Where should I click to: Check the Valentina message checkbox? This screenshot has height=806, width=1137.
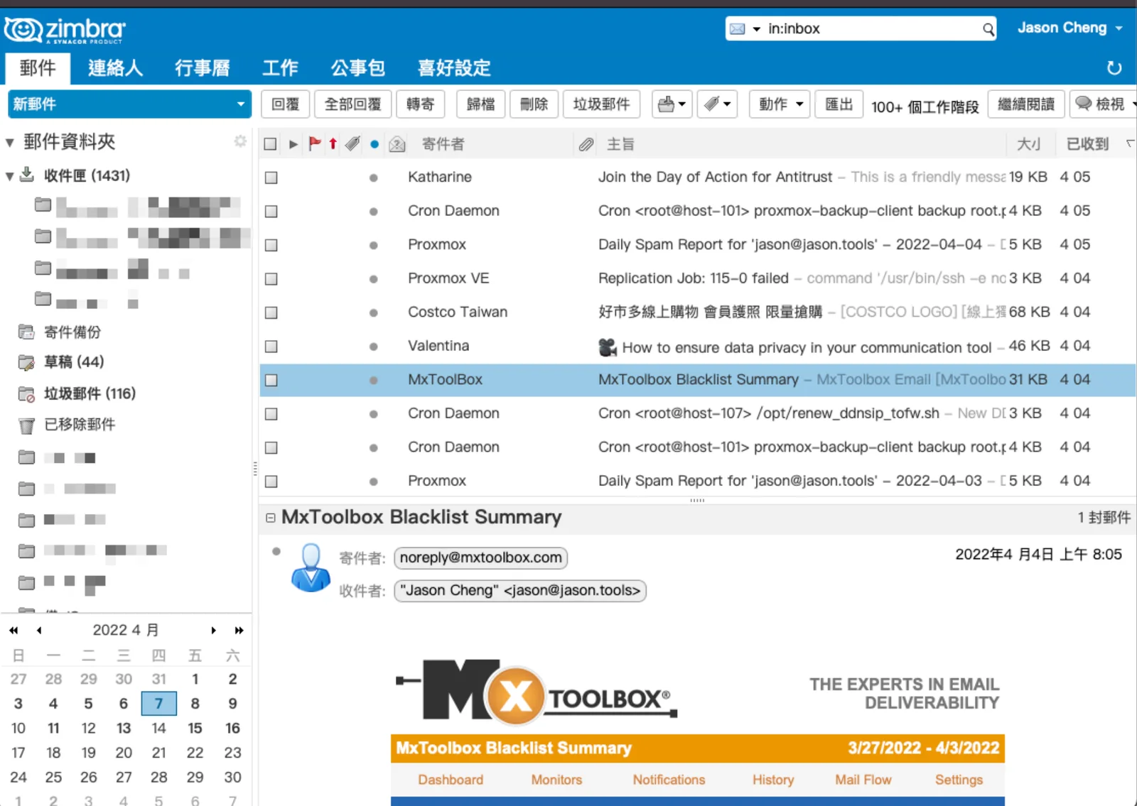point(271,347)
